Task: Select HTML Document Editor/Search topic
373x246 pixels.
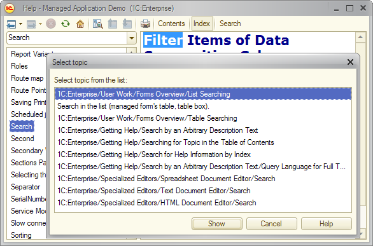Action: pyautogui.click(x=203, y=203)
